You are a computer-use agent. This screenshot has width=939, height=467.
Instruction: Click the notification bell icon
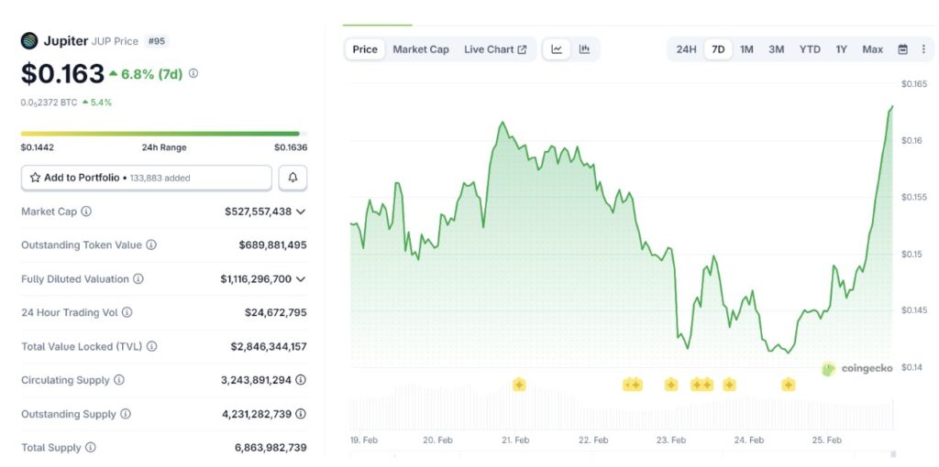(x=293, y=178)
